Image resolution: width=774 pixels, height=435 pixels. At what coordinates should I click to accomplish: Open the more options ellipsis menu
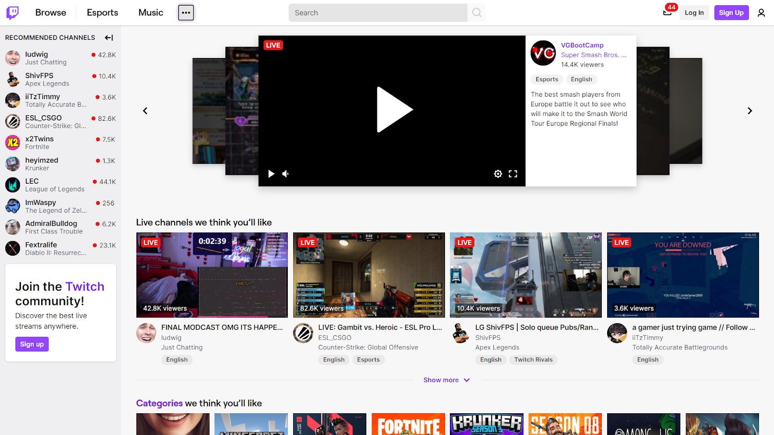tap(186, 13)
